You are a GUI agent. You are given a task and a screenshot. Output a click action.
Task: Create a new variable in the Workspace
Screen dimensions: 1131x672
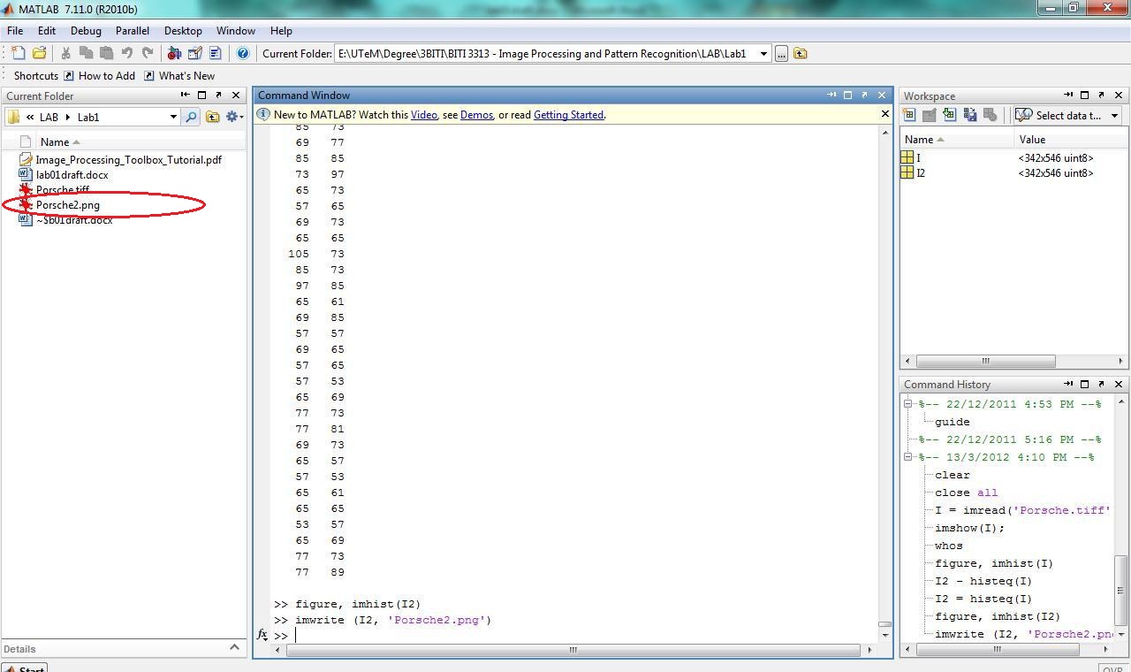[909, 114]
